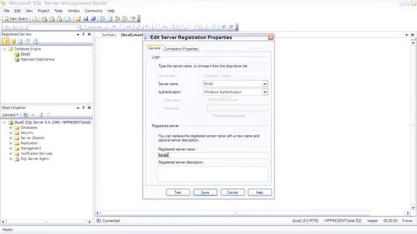Screen dimensions: 417x234
Task: Open the Project menu
Action: click(x=44, y=11)
